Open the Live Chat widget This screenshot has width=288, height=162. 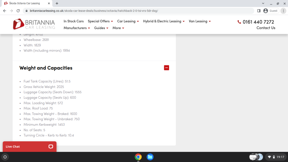pyautogui.click(x=30, y=146)
